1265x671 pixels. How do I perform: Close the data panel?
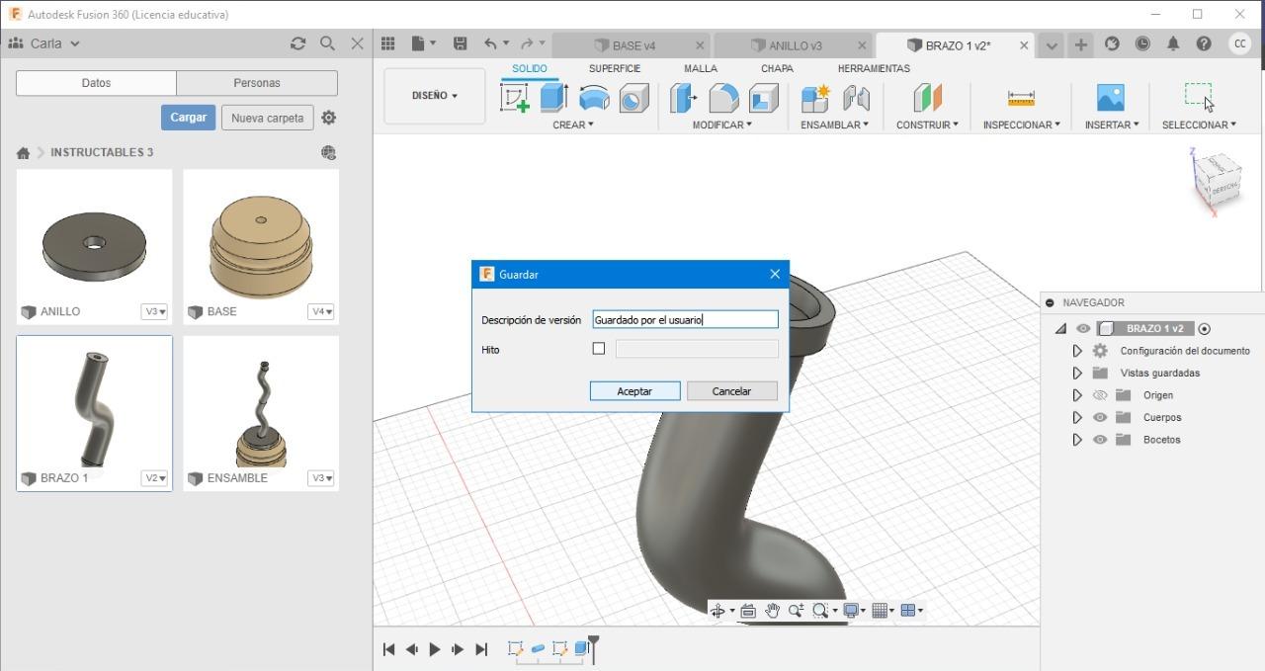[358, 43]
